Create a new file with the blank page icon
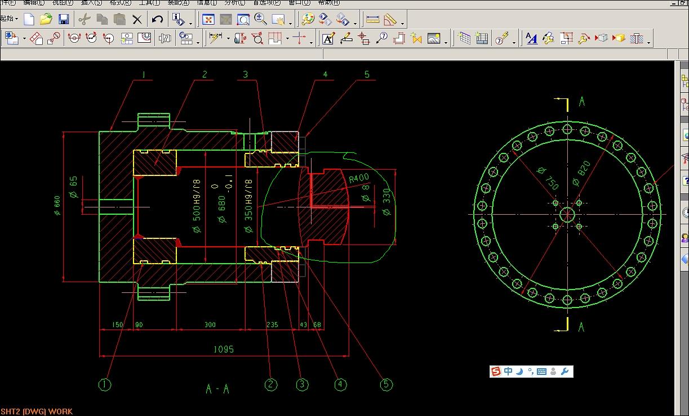 [29, 19]
